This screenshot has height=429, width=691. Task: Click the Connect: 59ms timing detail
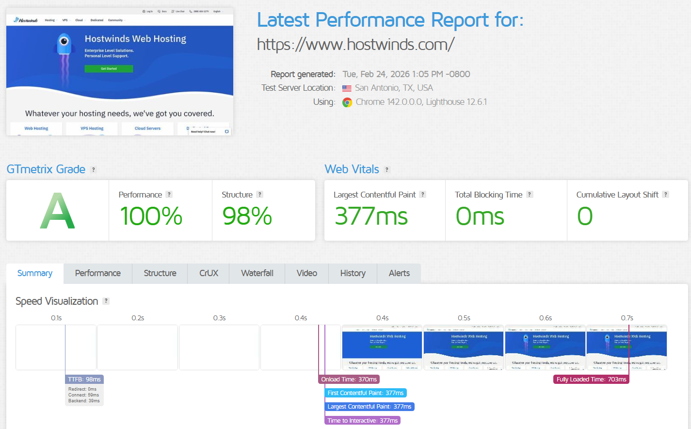tap(84, 395)
